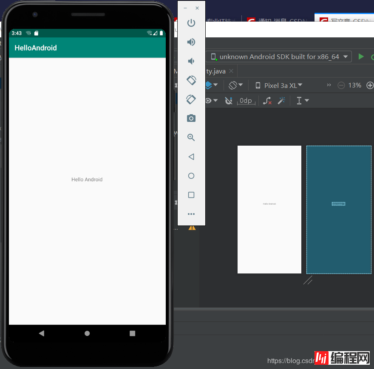Expand hidden toolbar items double chevron
This screenshot has height=369, width=374.
(329, 85)
